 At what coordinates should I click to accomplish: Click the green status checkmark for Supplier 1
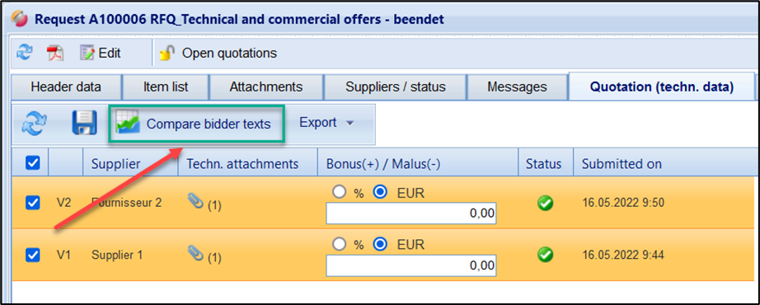546,254
